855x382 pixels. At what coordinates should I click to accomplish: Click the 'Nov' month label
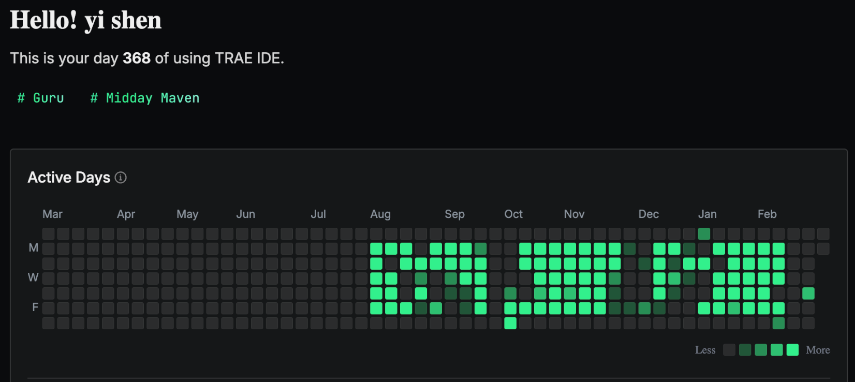click(574, 214)
